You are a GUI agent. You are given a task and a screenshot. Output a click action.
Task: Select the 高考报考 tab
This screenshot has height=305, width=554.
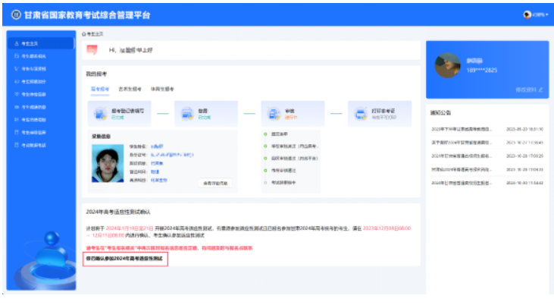tap(99, 89)
